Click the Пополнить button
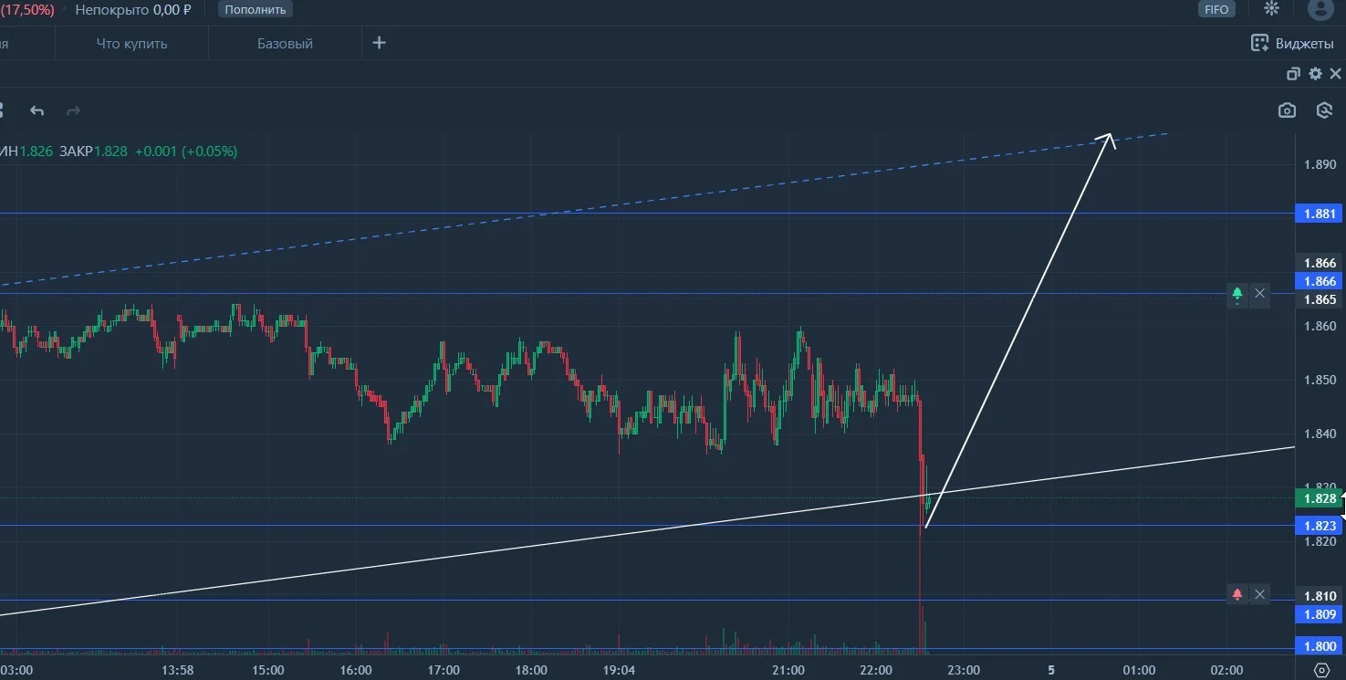Viewport: 1346px width, 680px height. [256, 9]
